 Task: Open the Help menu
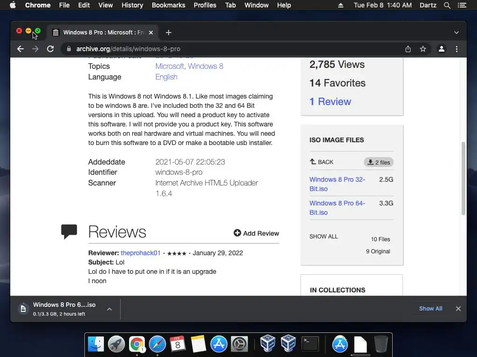tap(284, 5)
